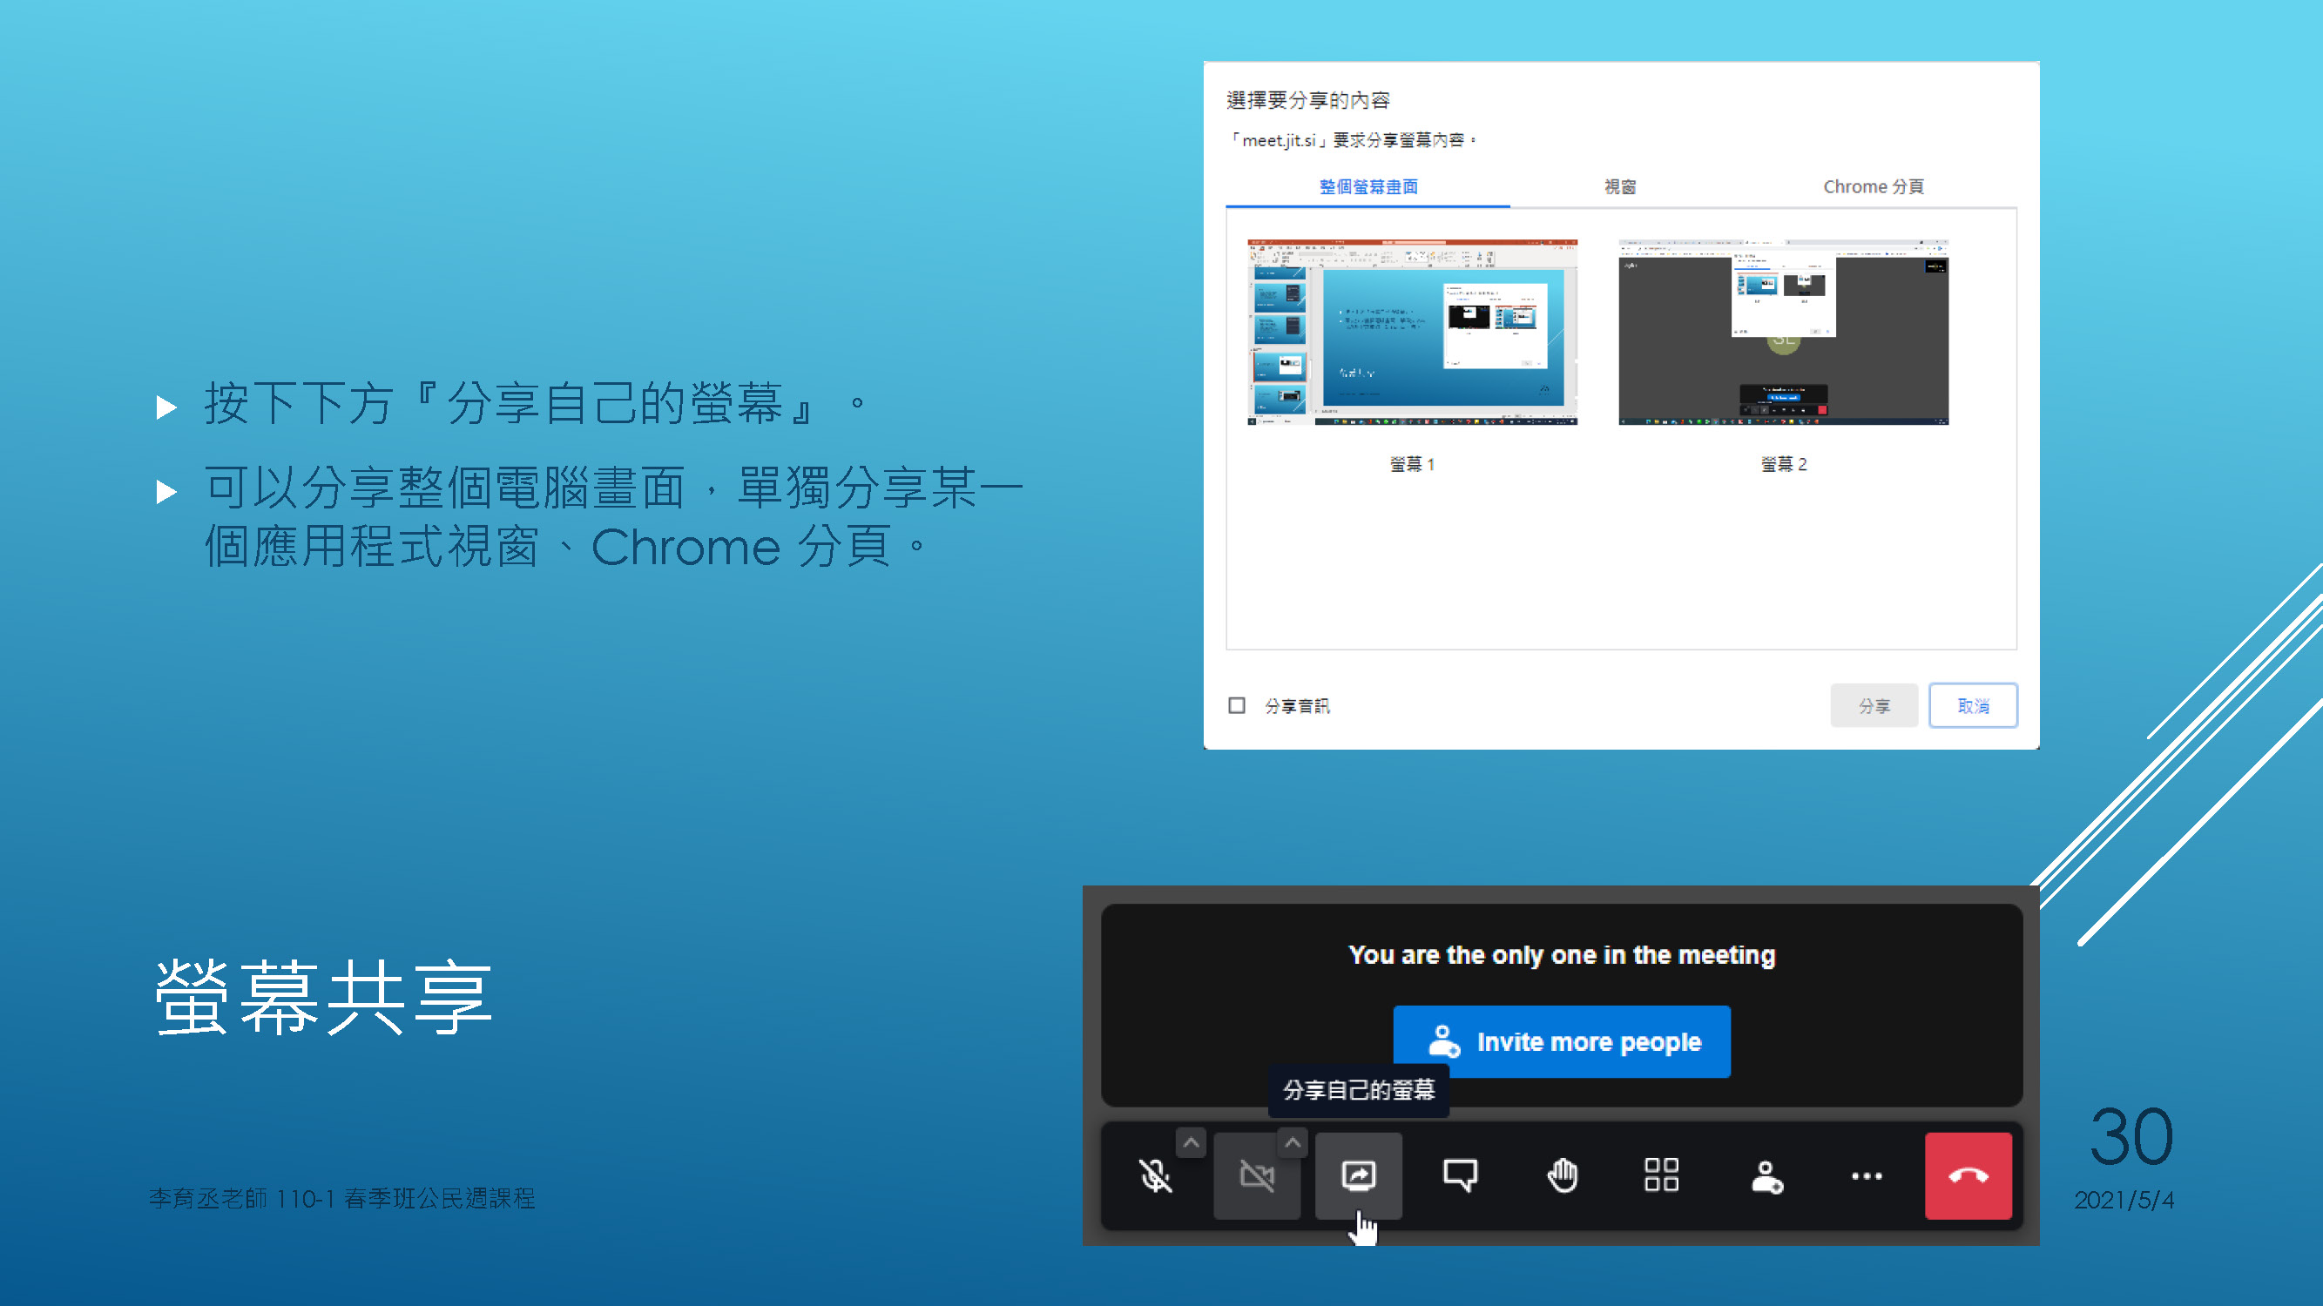The height and width of the screenshot is (1306, 2323).
Task: Click the dialog title 選擇要分享的內容
Action: click(x=1307, y=100)
